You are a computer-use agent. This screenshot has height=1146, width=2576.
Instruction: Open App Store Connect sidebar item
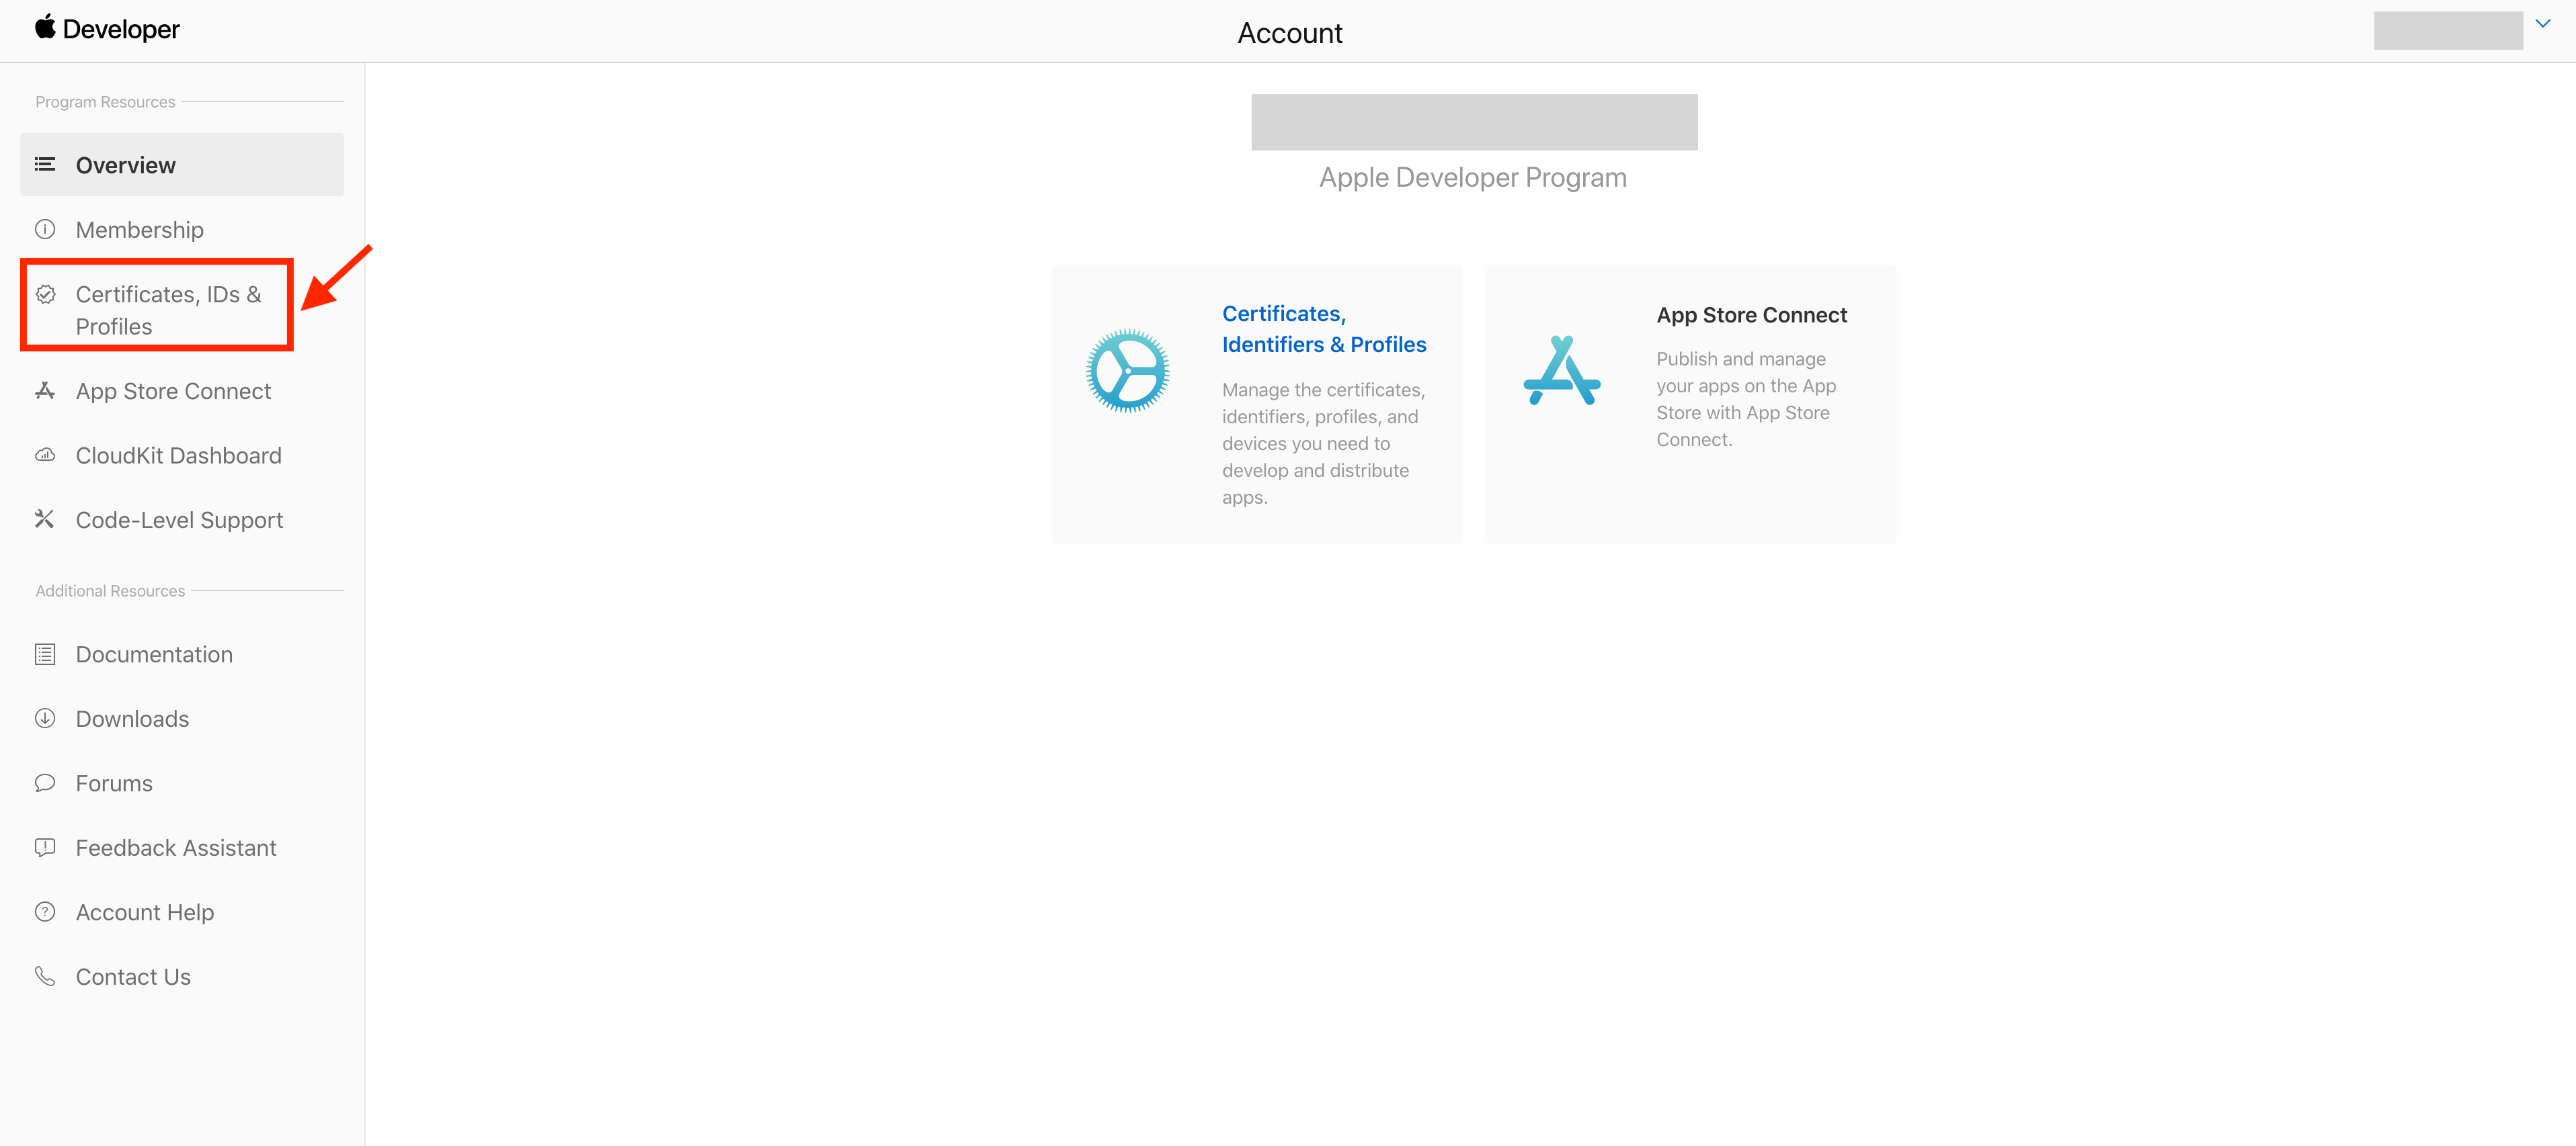click(173, 392)
